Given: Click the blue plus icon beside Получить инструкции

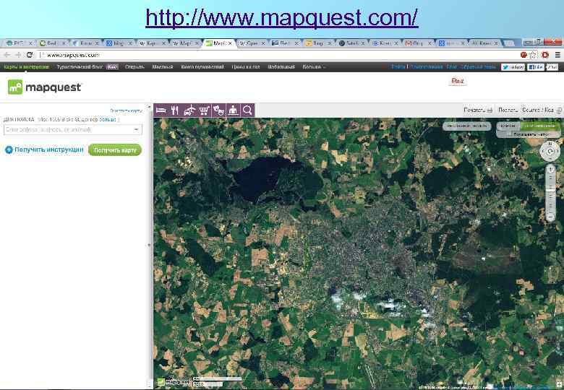Looking at the screenshot, I should (9, 150).
